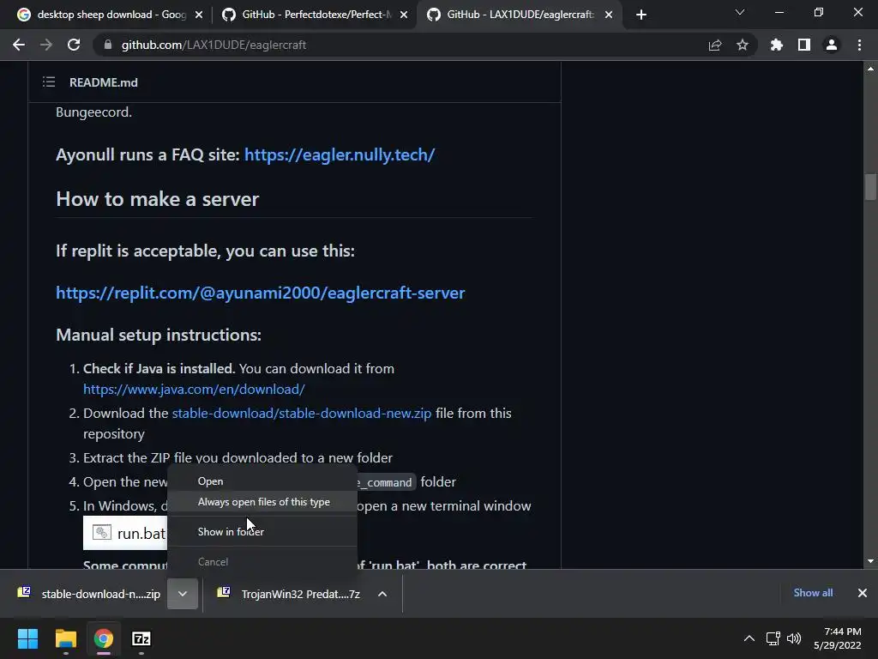The image size is (878, 659).
Task: Open the Chrome three-dot menu
Action: (859, 45)
